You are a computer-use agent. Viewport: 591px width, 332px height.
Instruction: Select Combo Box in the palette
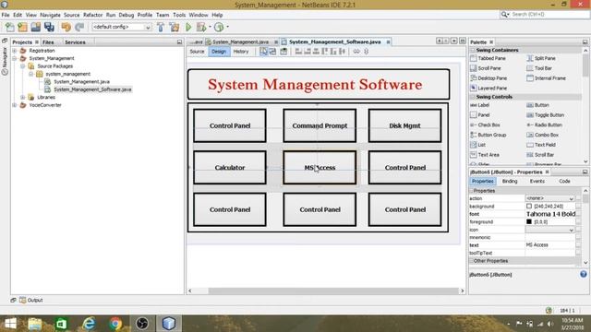click(x=542, y=135)
